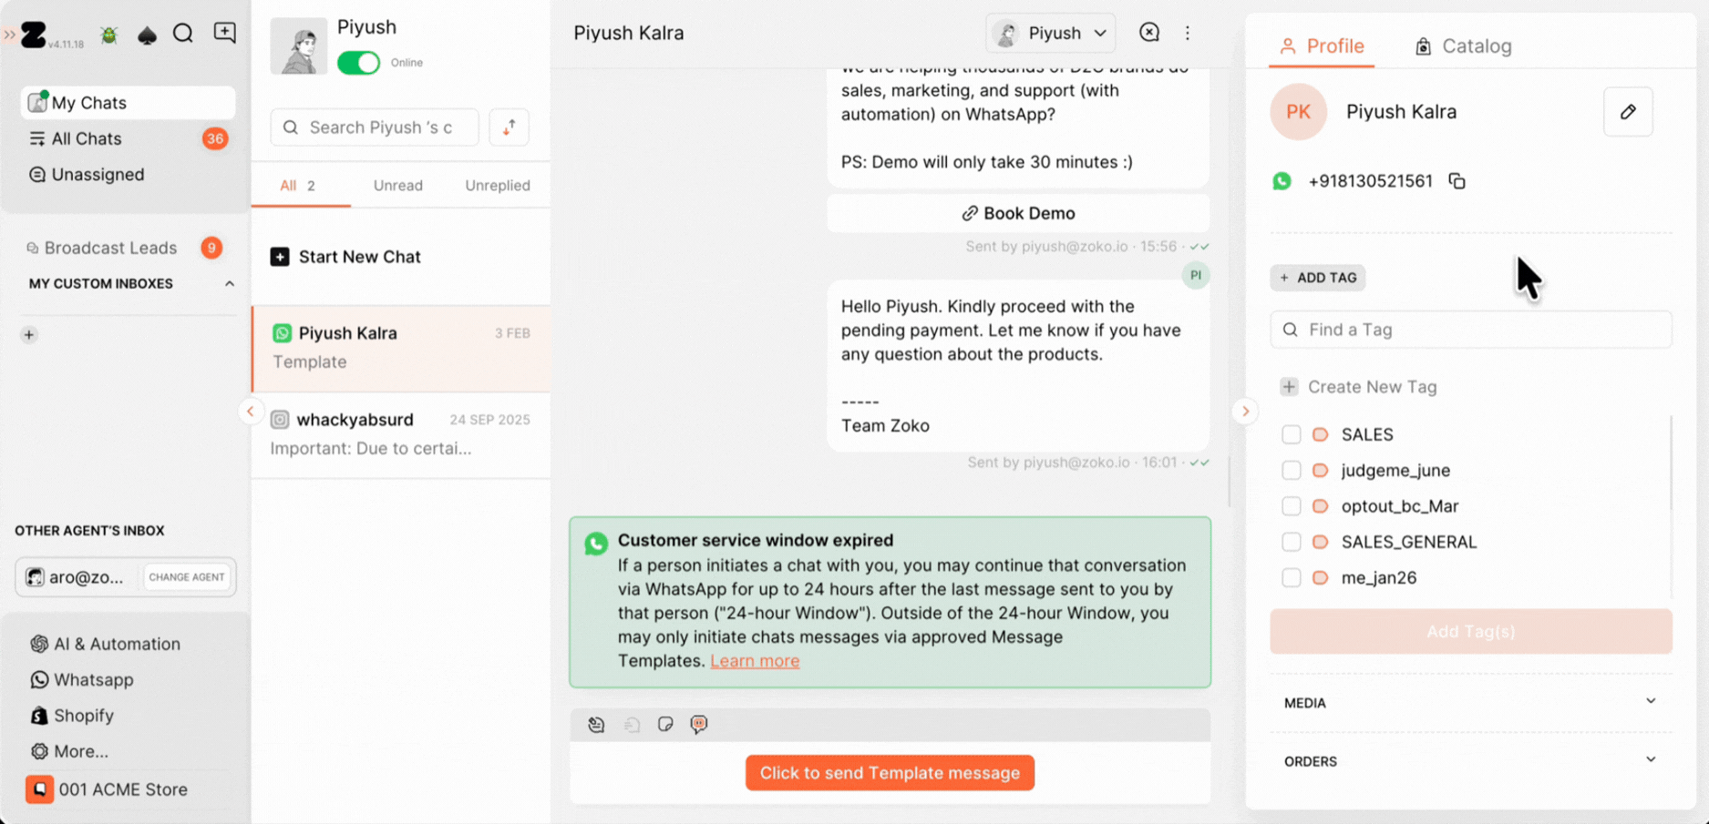
Task: Click the spade icon in top bar
Action: 147,35
